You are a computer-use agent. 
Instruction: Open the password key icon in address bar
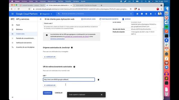click(131, 9)
